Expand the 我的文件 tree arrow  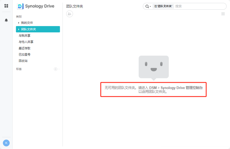click(x=19, y=23)
